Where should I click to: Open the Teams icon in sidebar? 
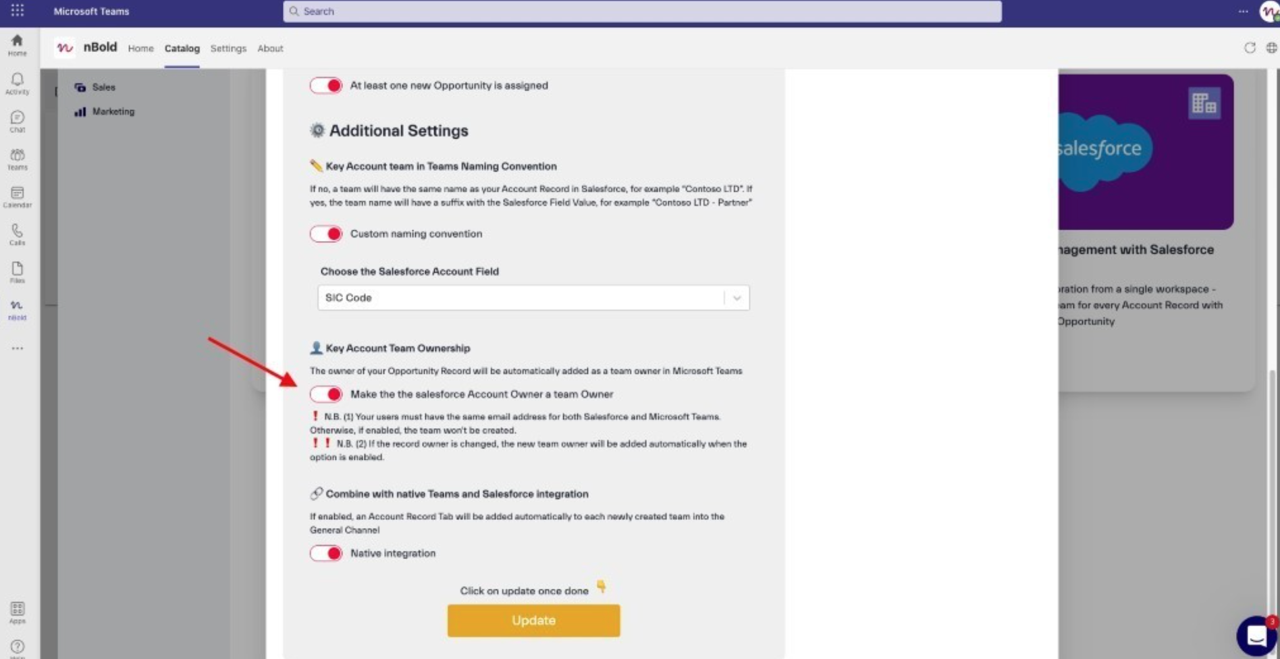click(x=17, y=159)
